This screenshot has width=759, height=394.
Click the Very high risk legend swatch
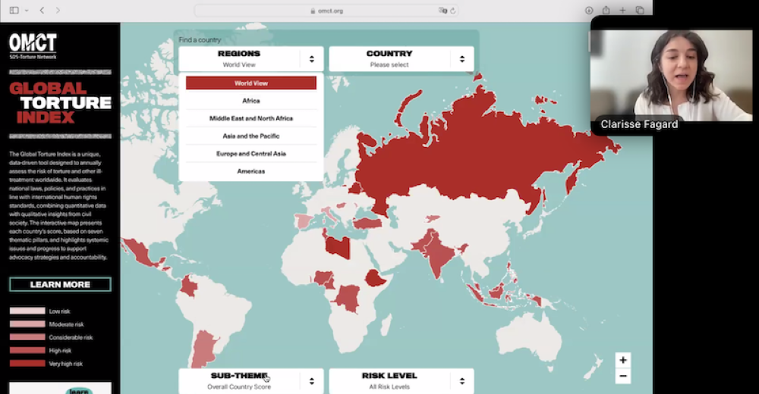(27, 363)
